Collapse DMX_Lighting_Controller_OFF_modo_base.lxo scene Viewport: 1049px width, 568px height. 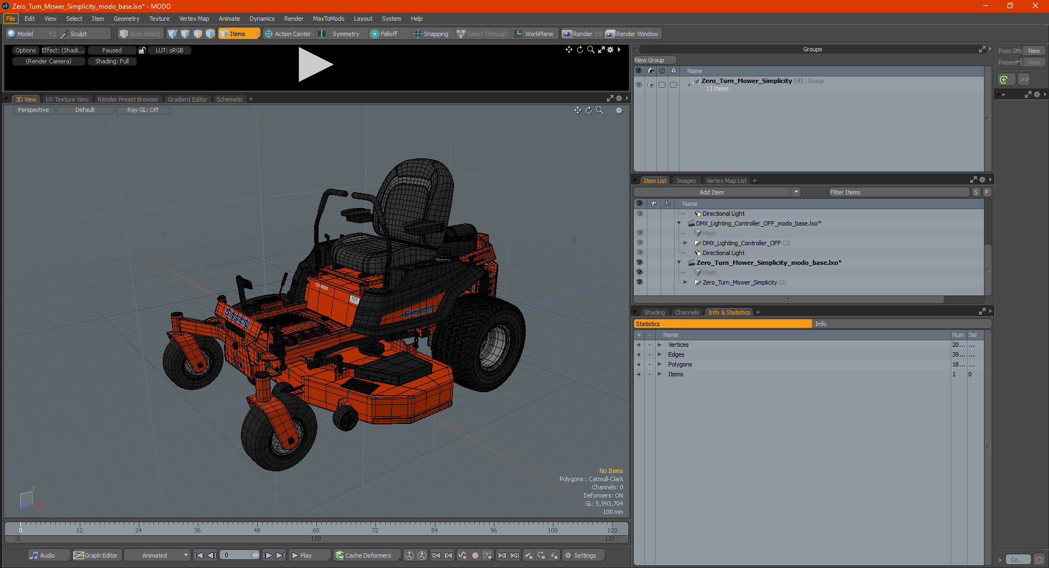[x=679, y=223]
